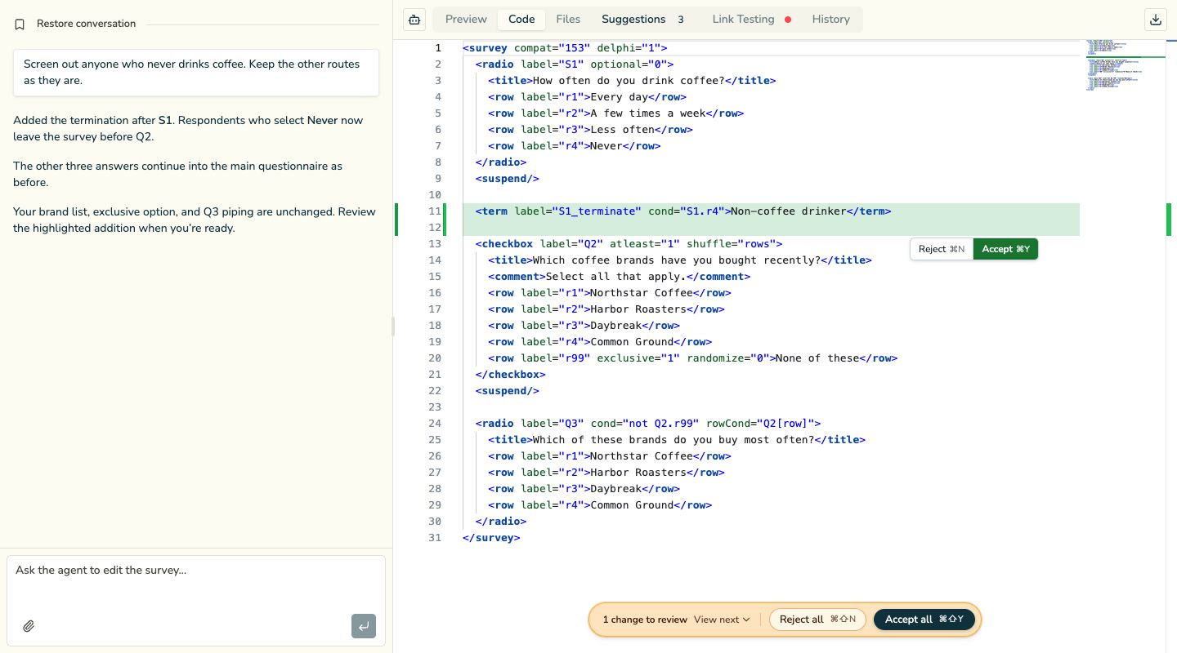
Task: Click the paperclip attach icon
Action: click(29, 626)
